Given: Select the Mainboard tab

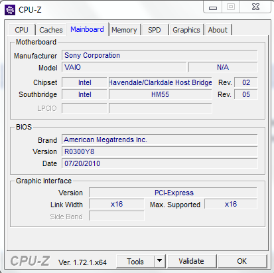Looking at the screenshot, I should (x=87, y=29).
